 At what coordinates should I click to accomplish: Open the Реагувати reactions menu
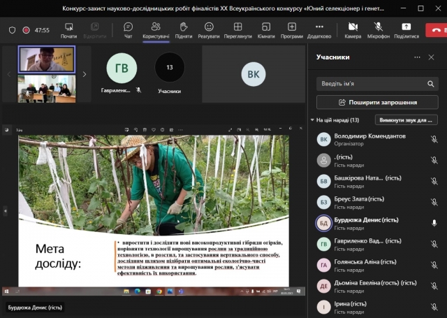point(208,29)
